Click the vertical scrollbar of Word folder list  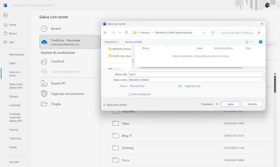click(x=275, y=84)
